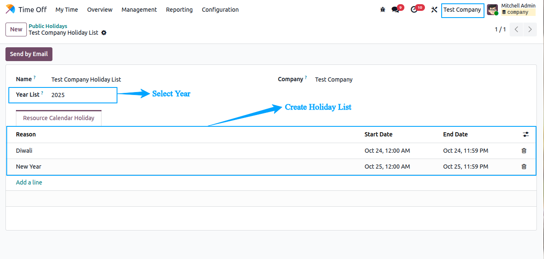Image resolution: width=544 pixels, height=259 pixels.
Task: Open the chat messages icon
Action: (x=395, y=10)
